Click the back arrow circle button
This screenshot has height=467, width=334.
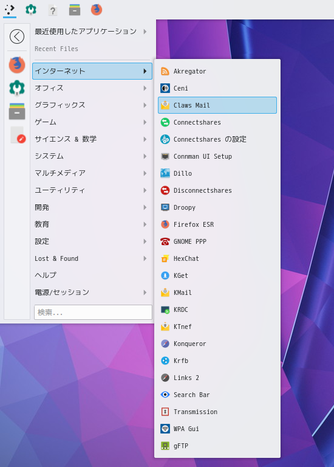tap(17, 36)
